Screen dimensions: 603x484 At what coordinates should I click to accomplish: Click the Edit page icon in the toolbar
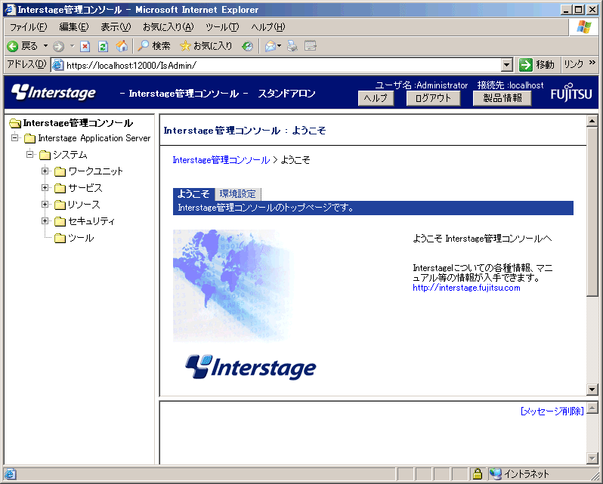click(311, 46)
